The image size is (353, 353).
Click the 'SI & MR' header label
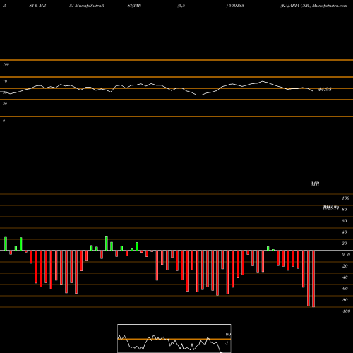[37, 6]
